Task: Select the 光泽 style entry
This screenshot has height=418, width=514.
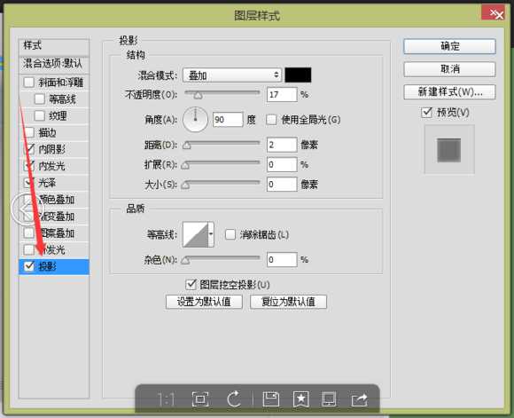Action: click(54, 183)
